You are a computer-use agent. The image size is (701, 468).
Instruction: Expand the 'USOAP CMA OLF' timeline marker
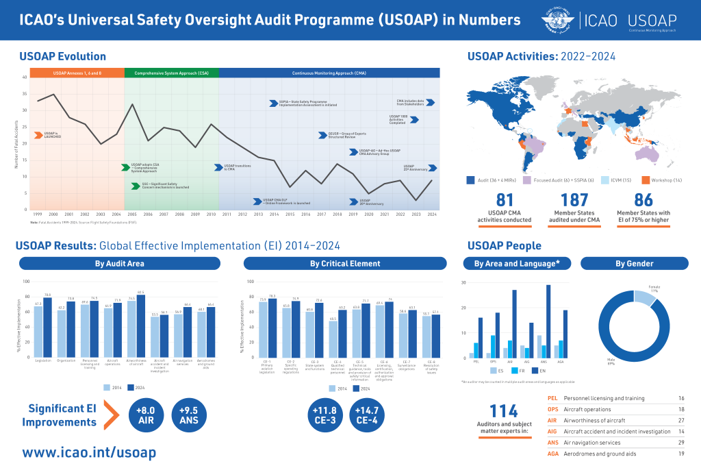[257, 201]
